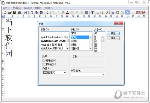The height and width of the screenshot is (103, 150).
Task: Open font settings with the T icon
Action: click(x=92, y=13)
